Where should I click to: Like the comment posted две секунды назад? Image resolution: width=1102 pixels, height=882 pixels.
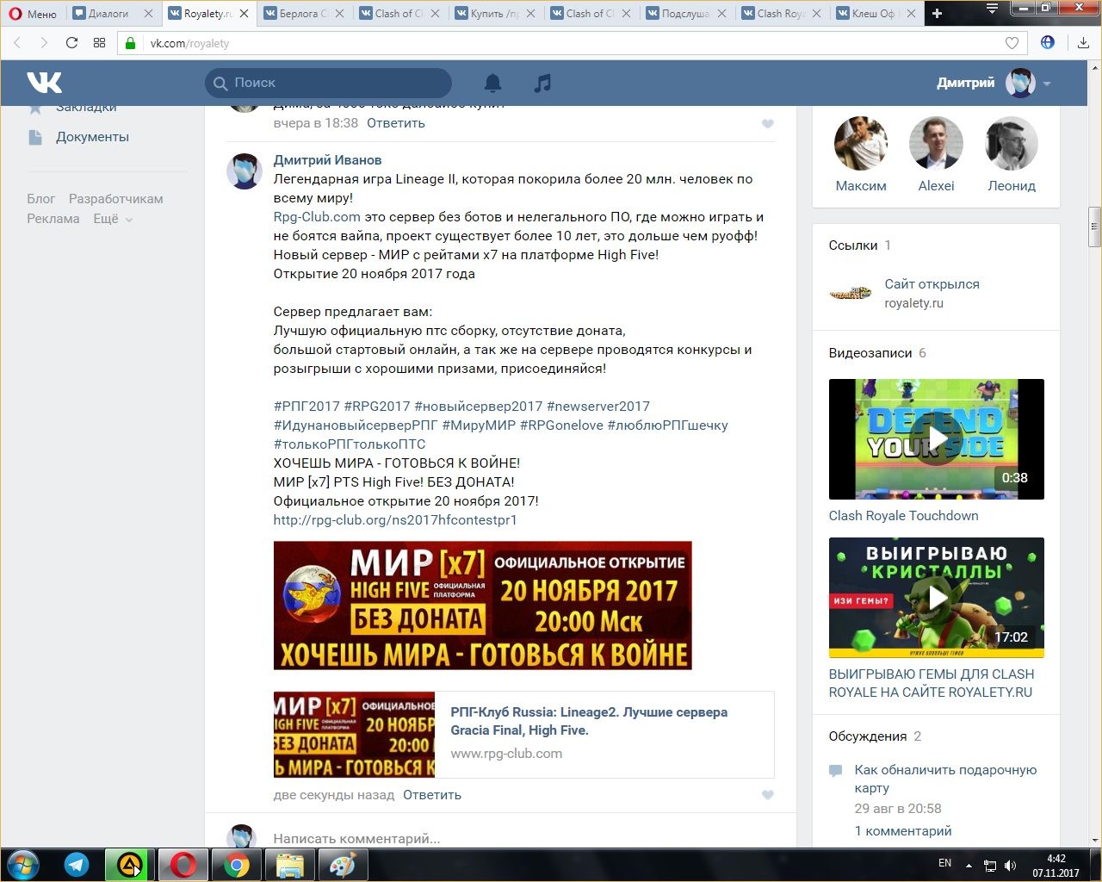pos(768,795)
